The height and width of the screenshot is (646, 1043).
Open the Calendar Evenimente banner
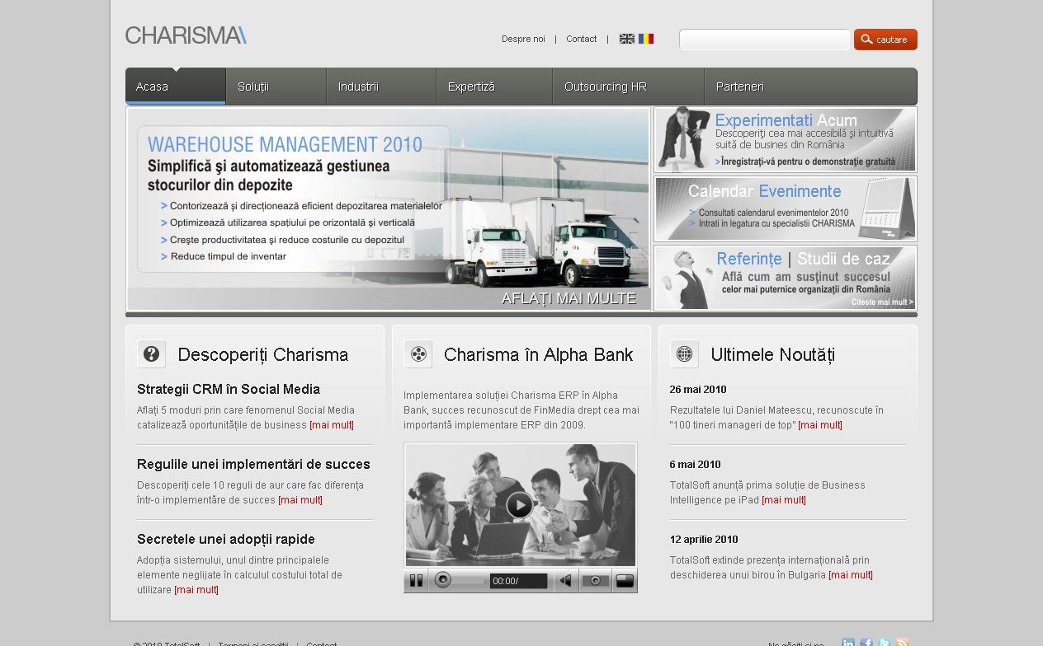point(785,208)
